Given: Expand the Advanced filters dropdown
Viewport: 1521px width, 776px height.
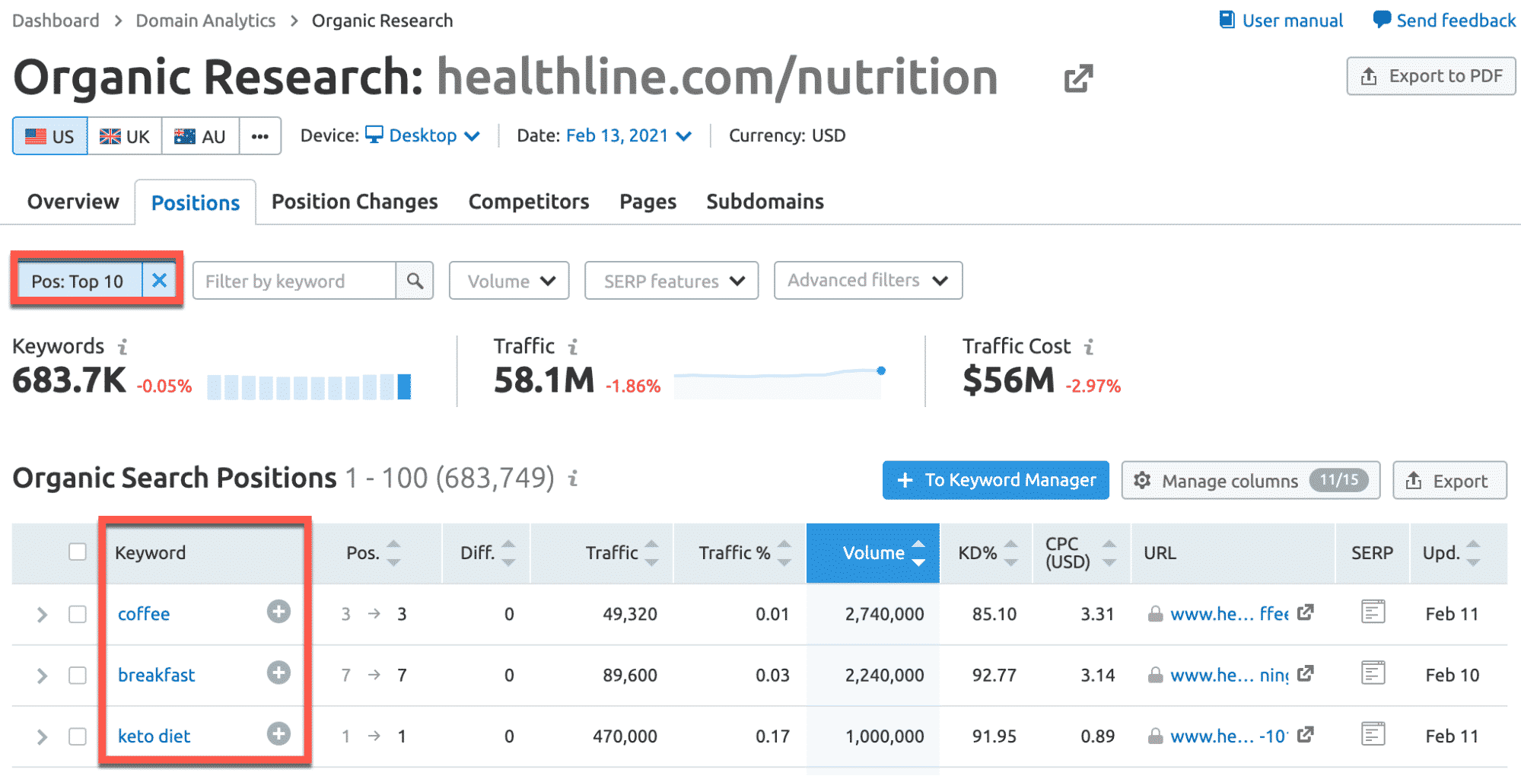Looking at the screenshot, I should (867, 281).
